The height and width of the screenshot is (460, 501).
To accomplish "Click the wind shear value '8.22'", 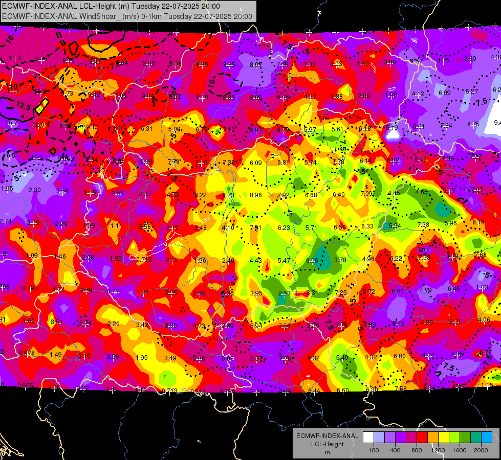I will [x=201, y=195].
